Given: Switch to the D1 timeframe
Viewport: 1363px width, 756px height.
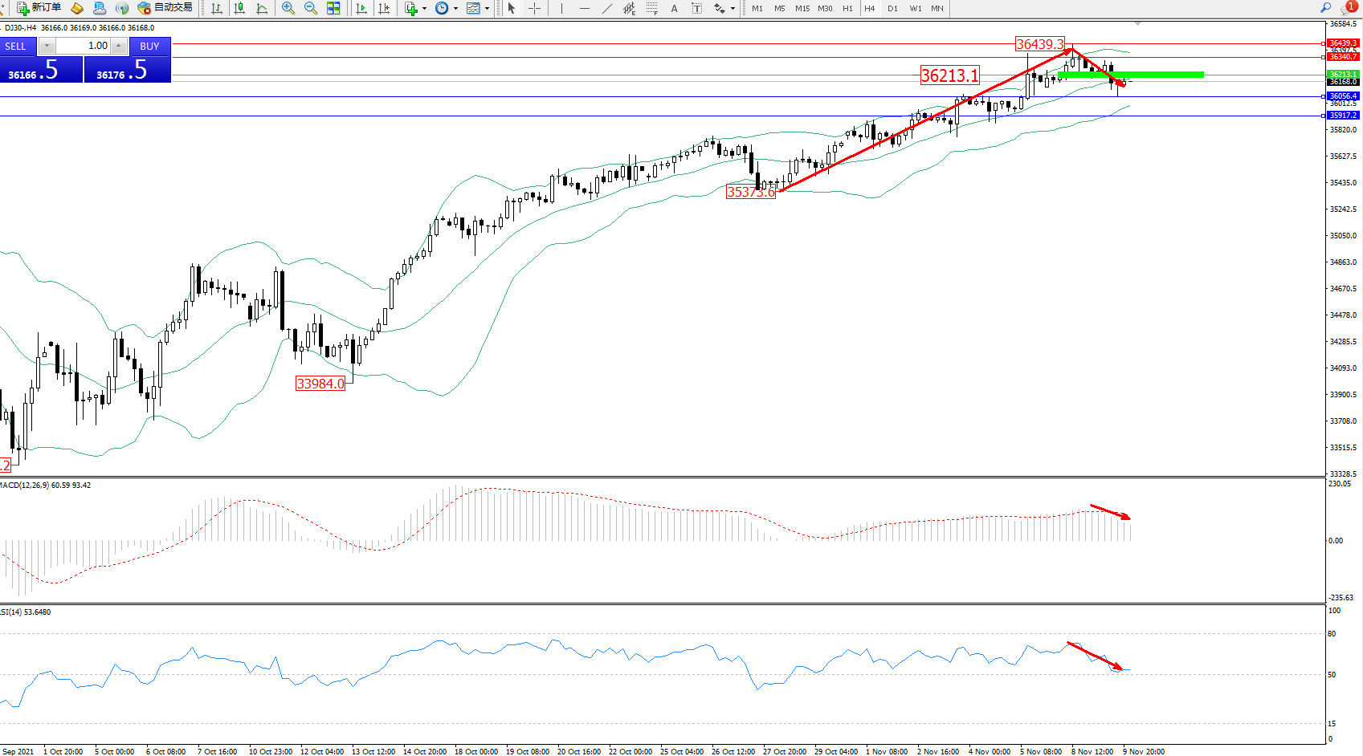Looking at the screenshot, I should coord(892,8).
